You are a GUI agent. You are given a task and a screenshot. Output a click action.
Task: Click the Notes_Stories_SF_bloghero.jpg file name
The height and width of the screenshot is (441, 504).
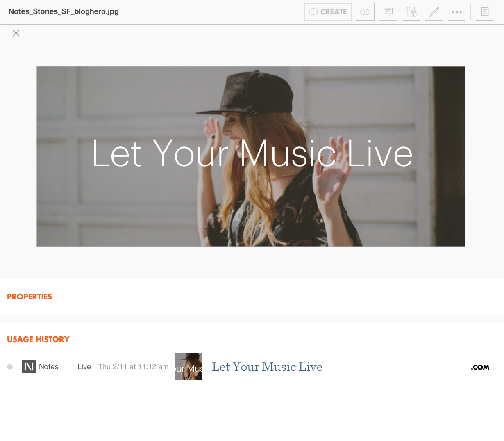pos(64,11)
